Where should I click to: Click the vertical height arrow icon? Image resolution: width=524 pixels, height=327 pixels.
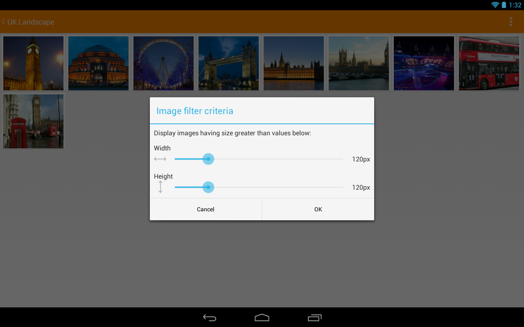point(160,187)
